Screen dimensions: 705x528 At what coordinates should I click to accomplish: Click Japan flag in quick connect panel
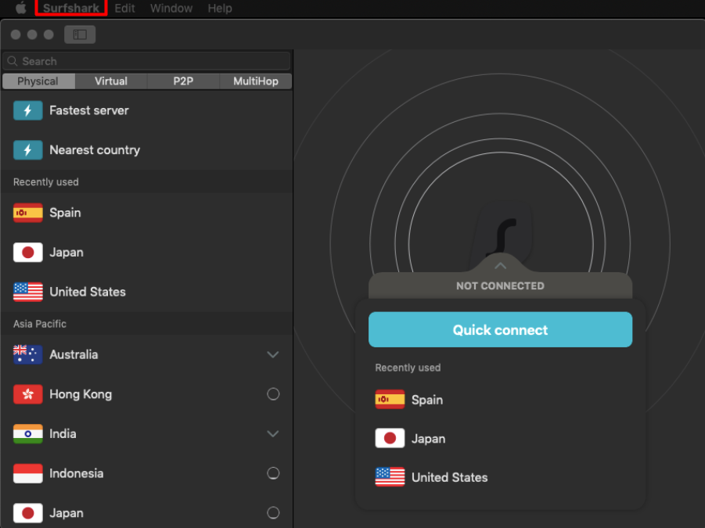pyautogui.click(x=390, y=439)
